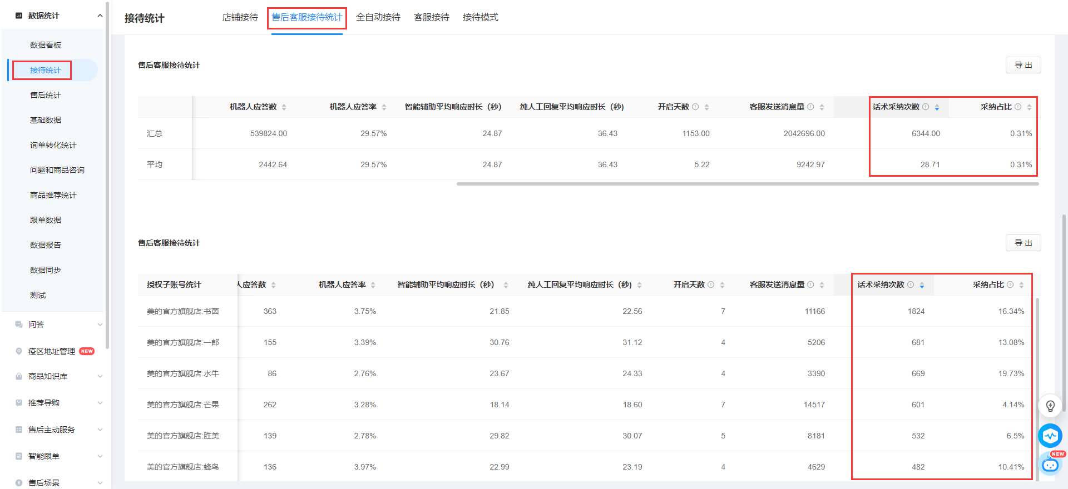This screenshot has width=1068, height=489.
Task: Open the blue monitoring pulse floating button
Action: click(x=1050, y=436)
